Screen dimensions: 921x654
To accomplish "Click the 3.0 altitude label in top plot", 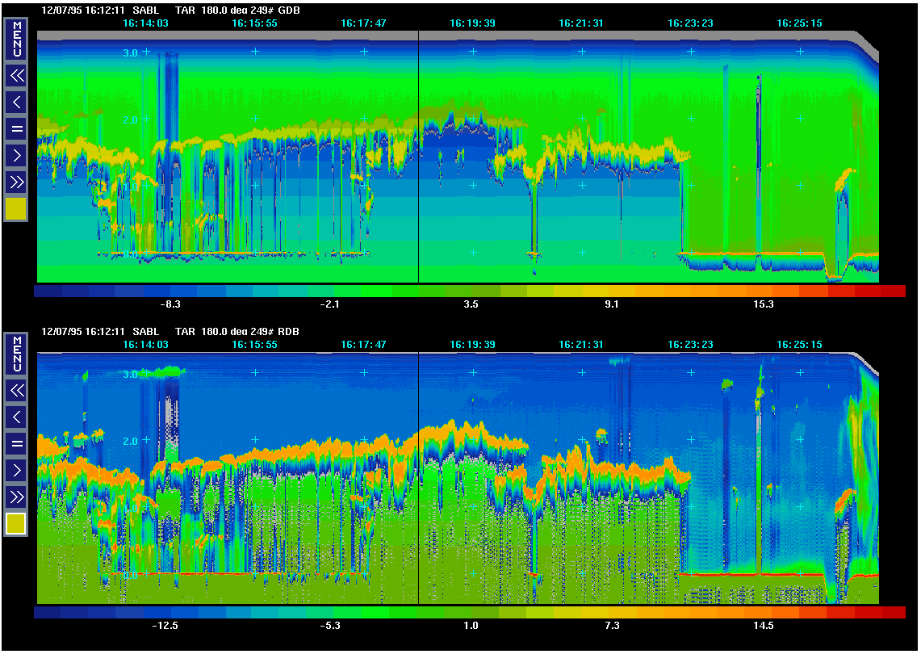I will (x=129, y=52).
